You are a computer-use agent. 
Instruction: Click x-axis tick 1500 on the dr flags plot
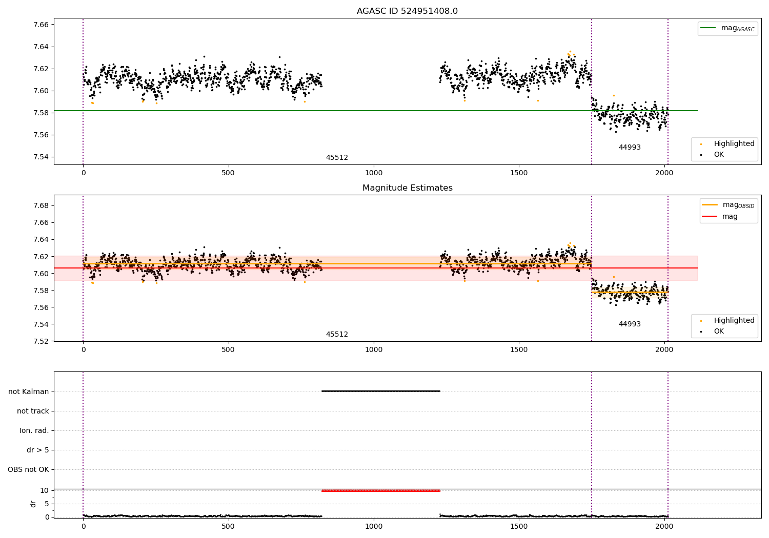519,527
